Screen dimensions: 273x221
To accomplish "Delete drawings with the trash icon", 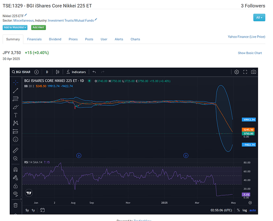I will (x=16, y=205).
